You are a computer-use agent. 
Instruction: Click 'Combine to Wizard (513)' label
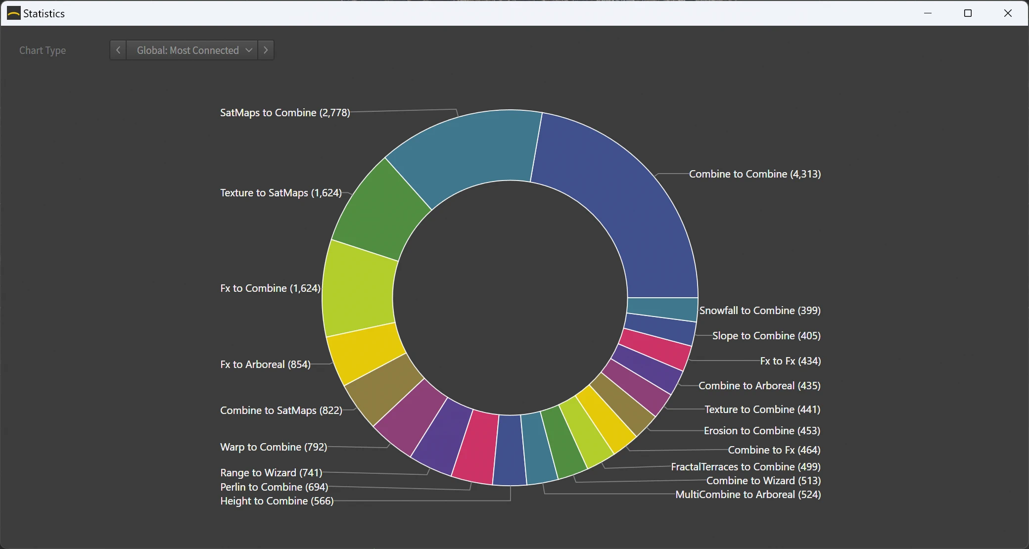[x=763, y=481]
